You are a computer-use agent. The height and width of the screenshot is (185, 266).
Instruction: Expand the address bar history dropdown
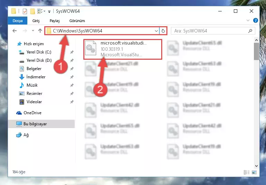pyautogui.click(x=156, y=31)
